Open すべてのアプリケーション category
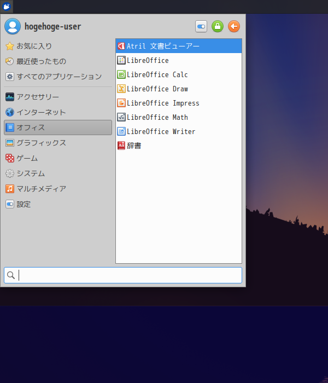 pyautogui.click(x=58, y=77)
